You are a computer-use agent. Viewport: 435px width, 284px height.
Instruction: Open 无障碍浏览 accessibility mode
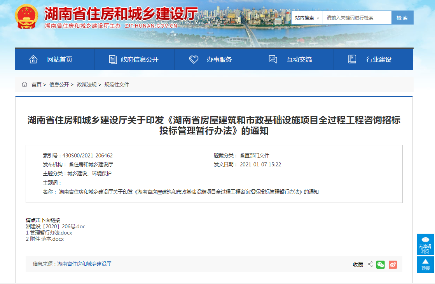(425, 244)
